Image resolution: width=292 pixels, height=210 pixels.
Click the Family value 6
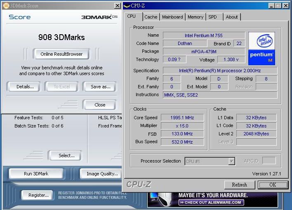[x=172, y=79]
